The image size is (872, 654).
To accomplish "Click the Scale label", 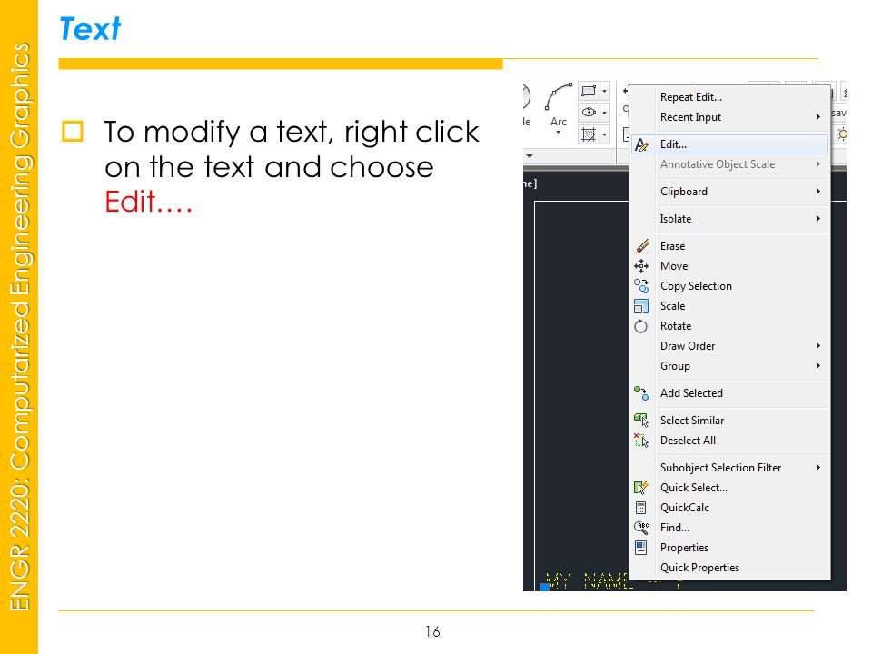I will [672, 306].
